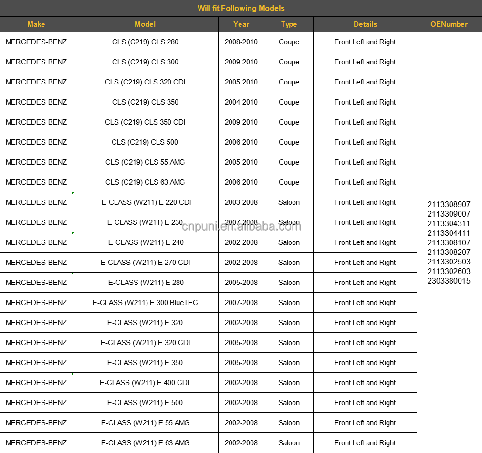Screen dimensions: 482x453
Task: Click the Type column header
Action: pos(289,24)
